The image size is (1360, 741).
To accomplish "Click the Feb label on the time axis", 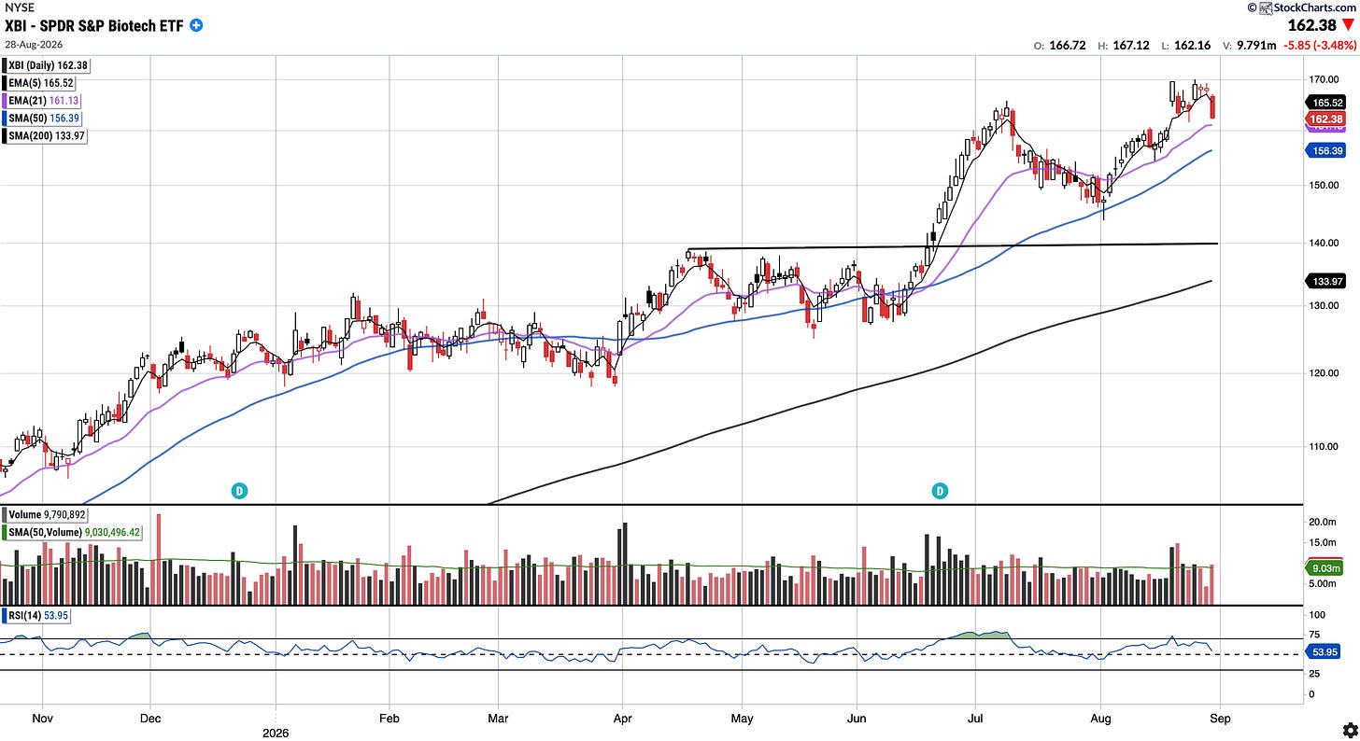I will point(390,717).
